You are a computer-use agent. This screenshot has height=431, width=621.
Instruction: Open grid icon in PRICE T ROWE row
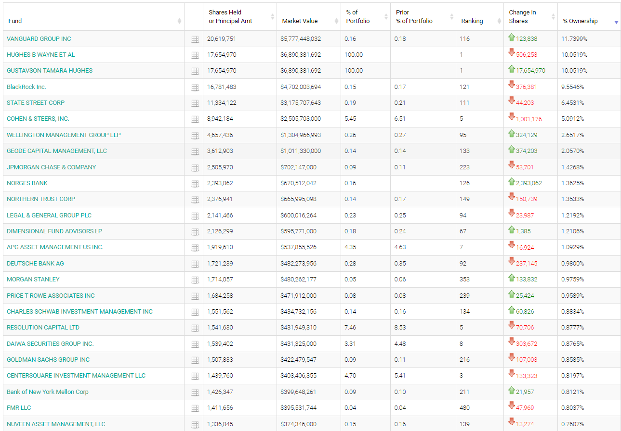[195, 296]
